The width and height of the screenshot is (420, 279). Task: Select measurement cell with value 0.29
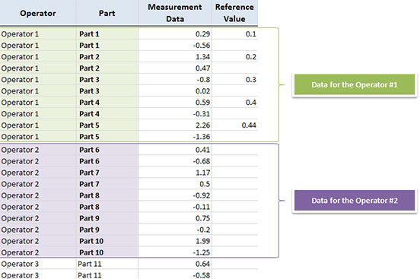175,34
